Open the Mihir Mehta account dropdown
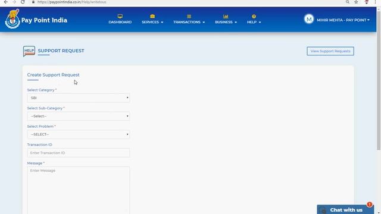The image size is (381, 214). 343,20
